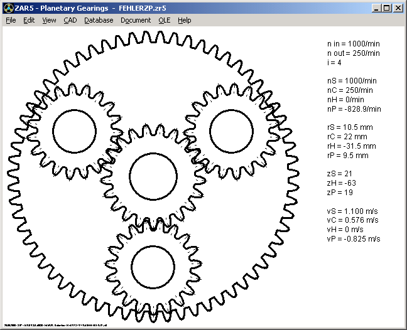
Task: Open the Help menu
Action: click(184, 20)
